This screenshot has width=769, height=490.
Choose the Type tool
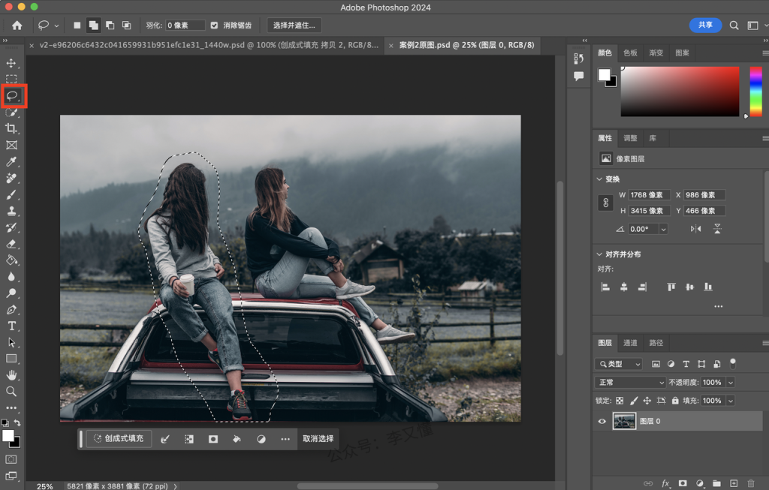tap(11, 326)
